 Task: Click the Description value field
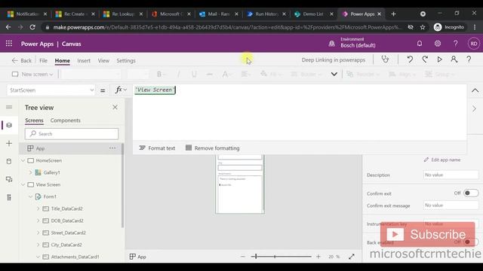coord(451,175)
